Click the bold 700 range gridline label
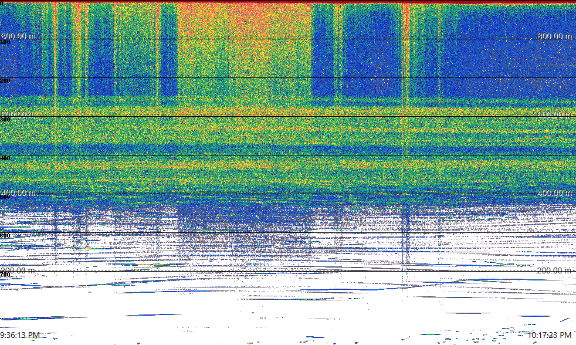The width and height of the screenshot is (576, 345). pyautogui.click(x=5, y=275)
